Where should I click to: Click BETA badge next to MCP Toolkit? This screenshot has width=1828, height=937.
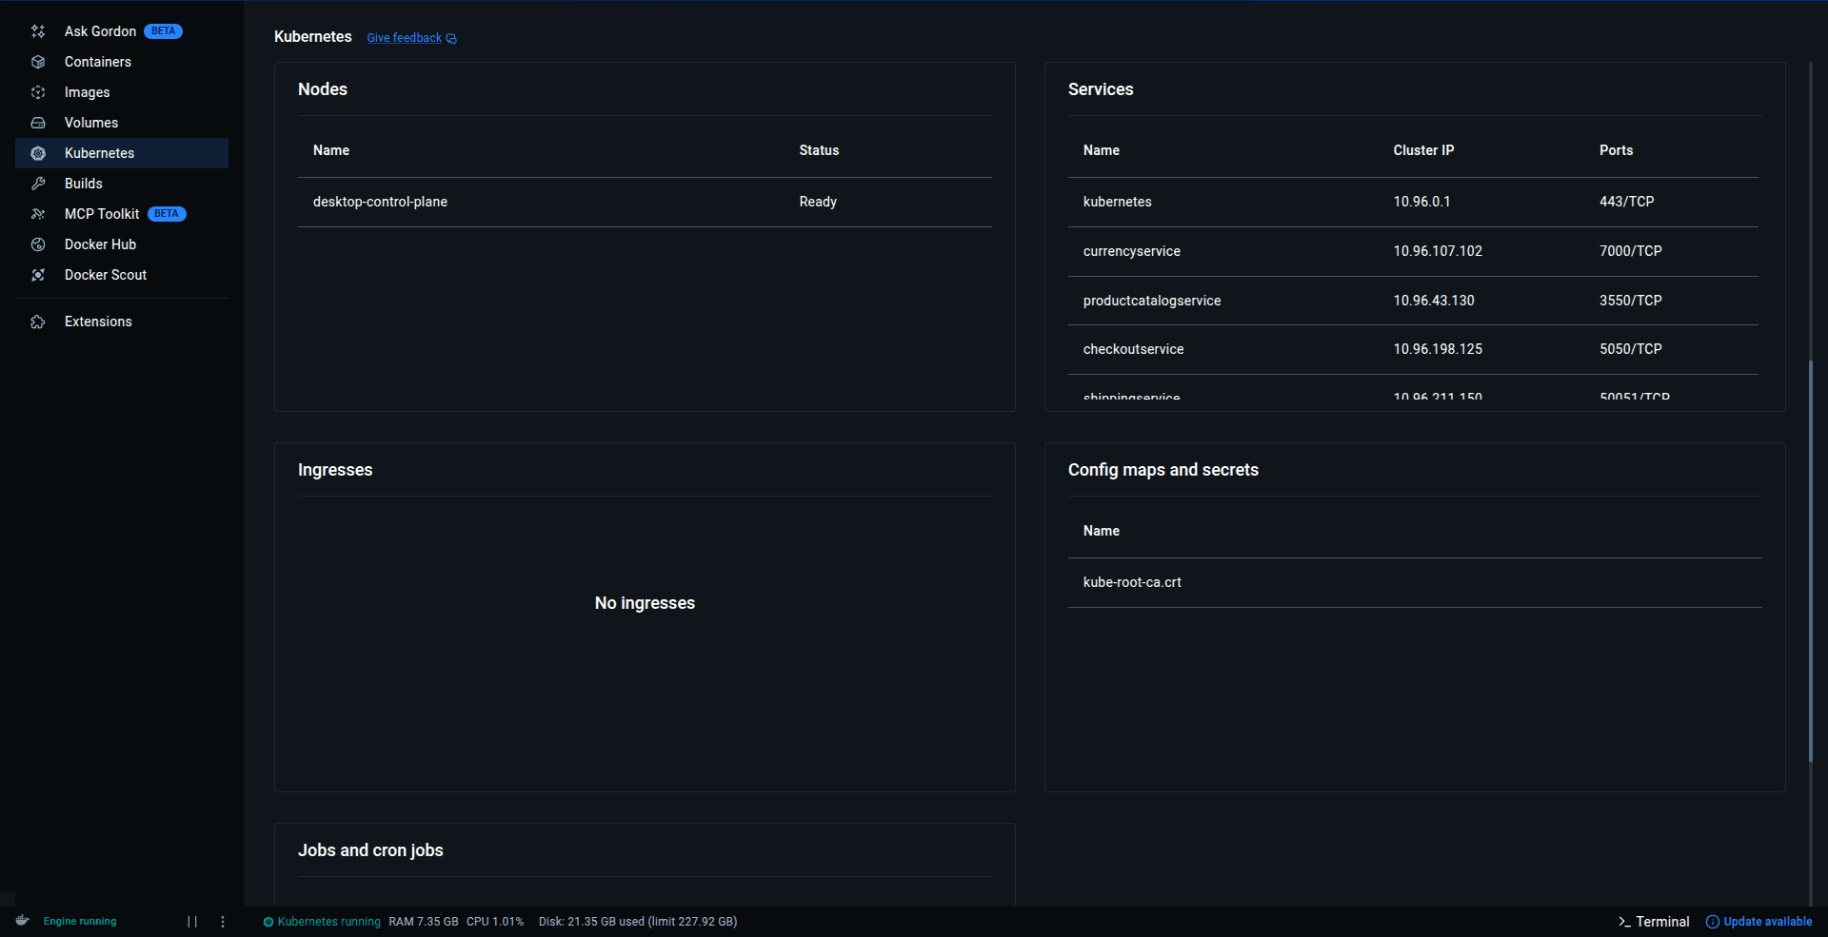[x=167, y=214]
